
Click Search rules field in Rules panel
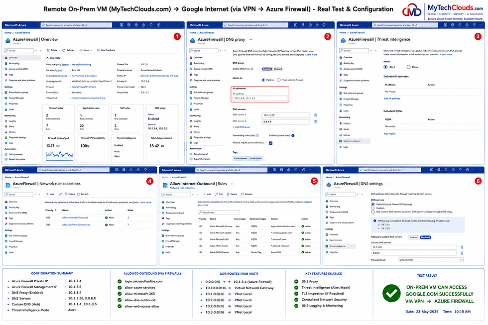click(219, 213)
